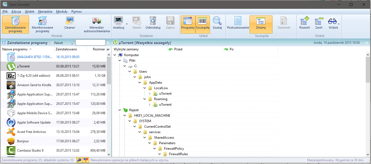
Task: Open the Narzędzia menu
Action: [45, 12]
